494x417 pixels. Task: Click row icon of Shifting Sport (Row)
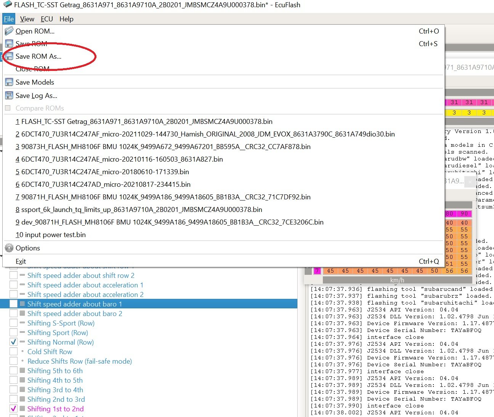click(x=22, y=332)
